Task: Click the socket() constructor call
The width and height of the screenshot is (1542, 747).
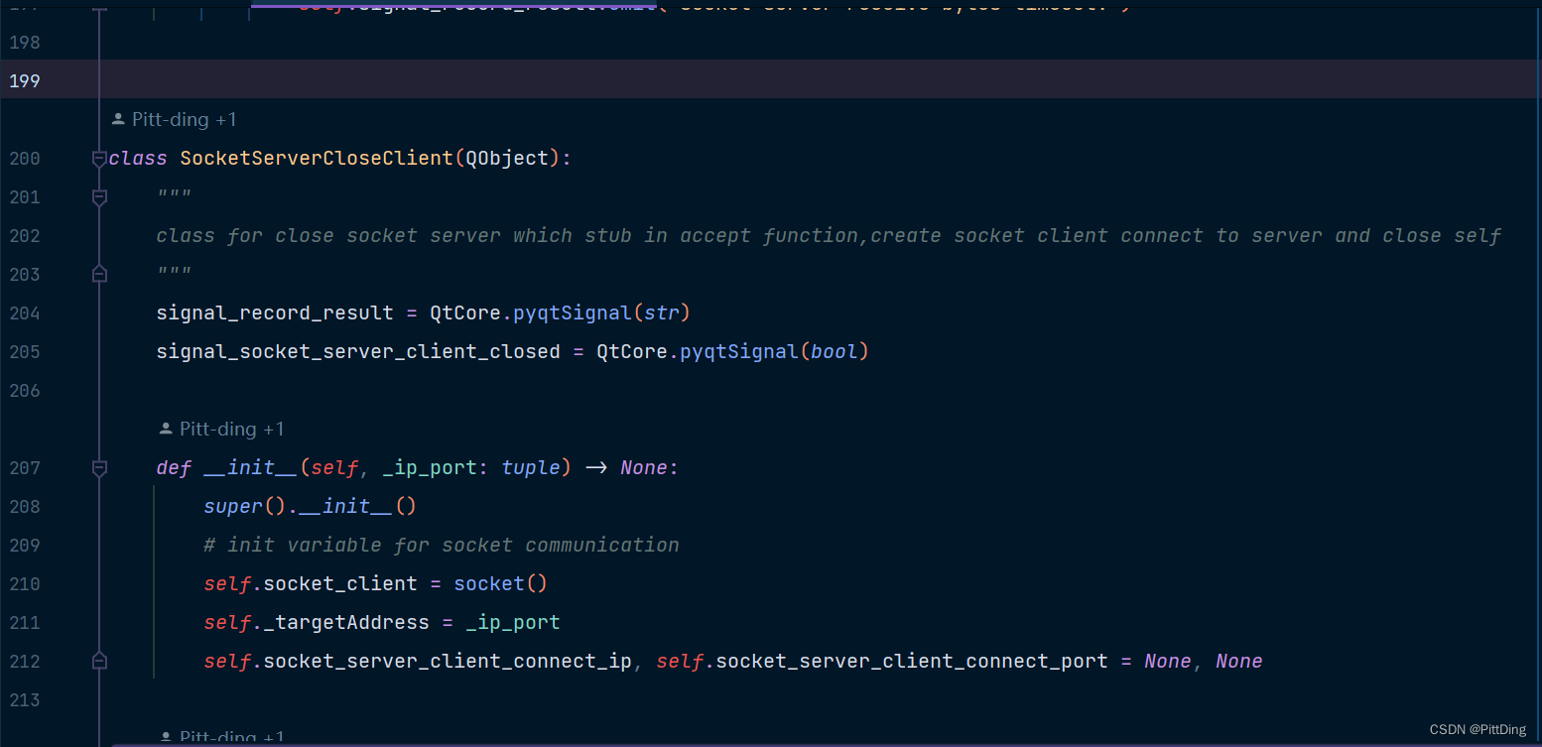Action: point(500,584)
